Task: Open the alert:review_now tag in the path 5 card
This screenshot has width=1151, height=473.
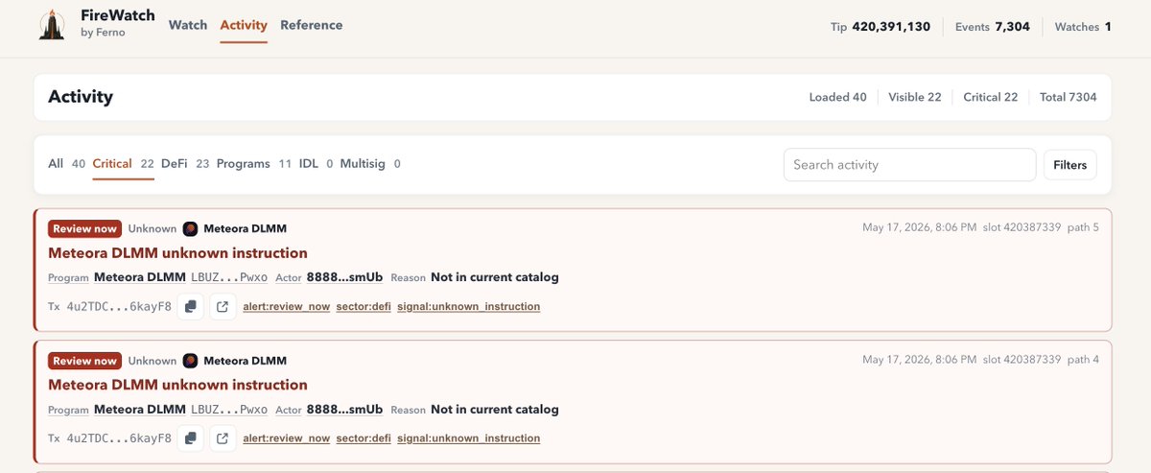Action: click(x=286, y=306)
